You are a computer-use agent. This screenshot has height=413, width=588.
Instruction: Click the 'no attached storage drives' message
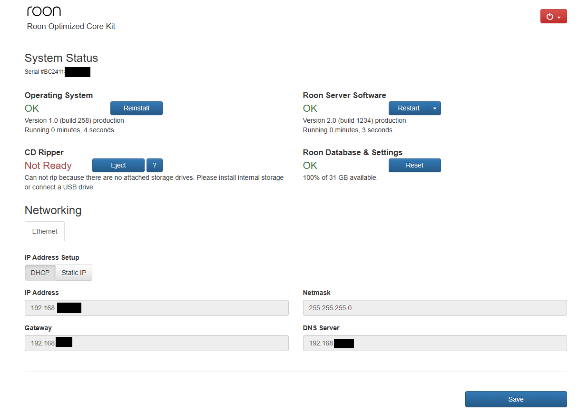pos(154,182)
